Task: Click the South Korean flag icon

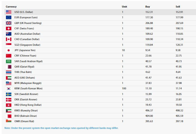Action: [9, 89]
